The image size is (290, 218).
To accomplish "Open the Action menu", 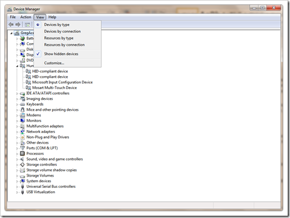I will point(26,17).
